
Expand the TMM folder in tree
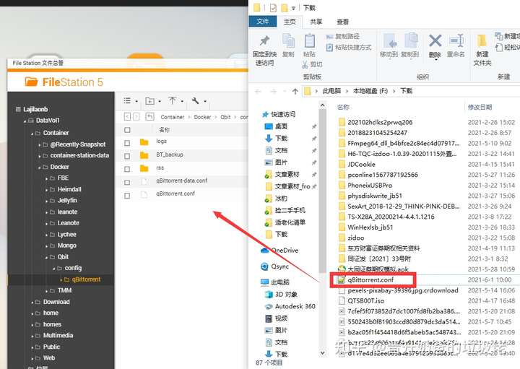tap(46, 291)
